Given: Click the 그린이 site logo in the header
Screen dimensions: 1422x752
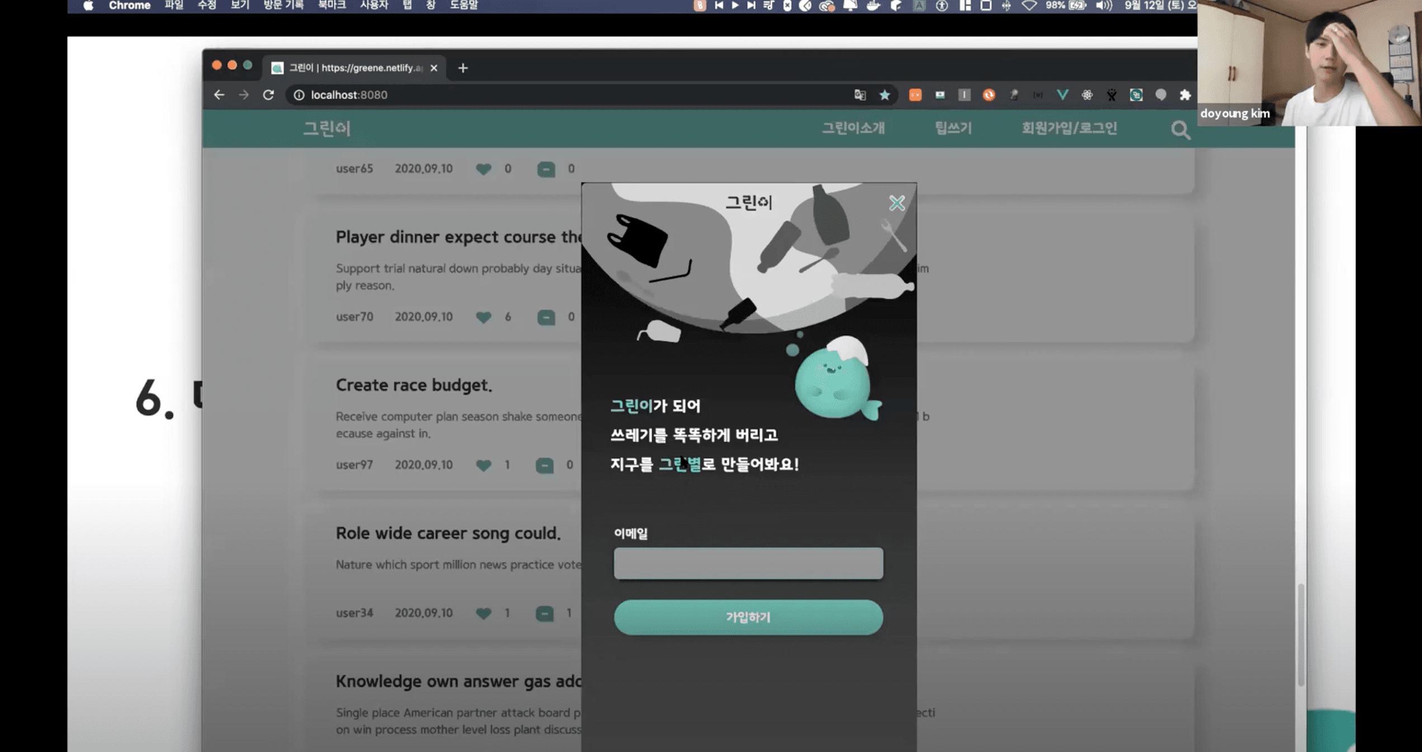Looking at the screenshot, I should [x=327, y=128].
